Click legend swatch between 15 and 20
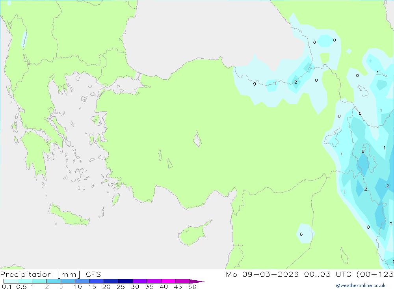The width and height of the screenshot is (394, 289). (97, 281)
